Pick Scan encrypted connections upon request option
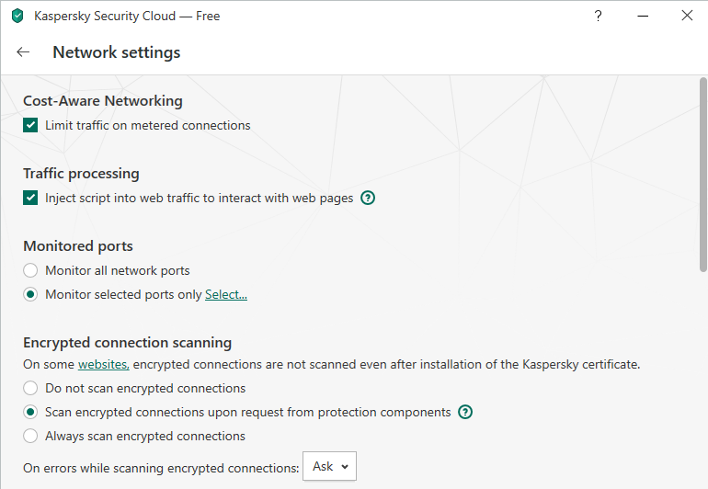708x489 pixels. (x=31, y=412)
